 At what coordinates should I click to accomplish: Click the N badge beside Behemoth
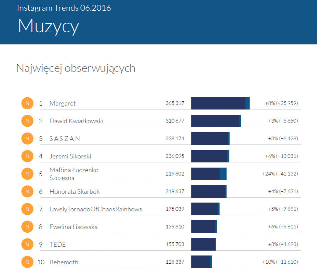click(x=27, y=262)
